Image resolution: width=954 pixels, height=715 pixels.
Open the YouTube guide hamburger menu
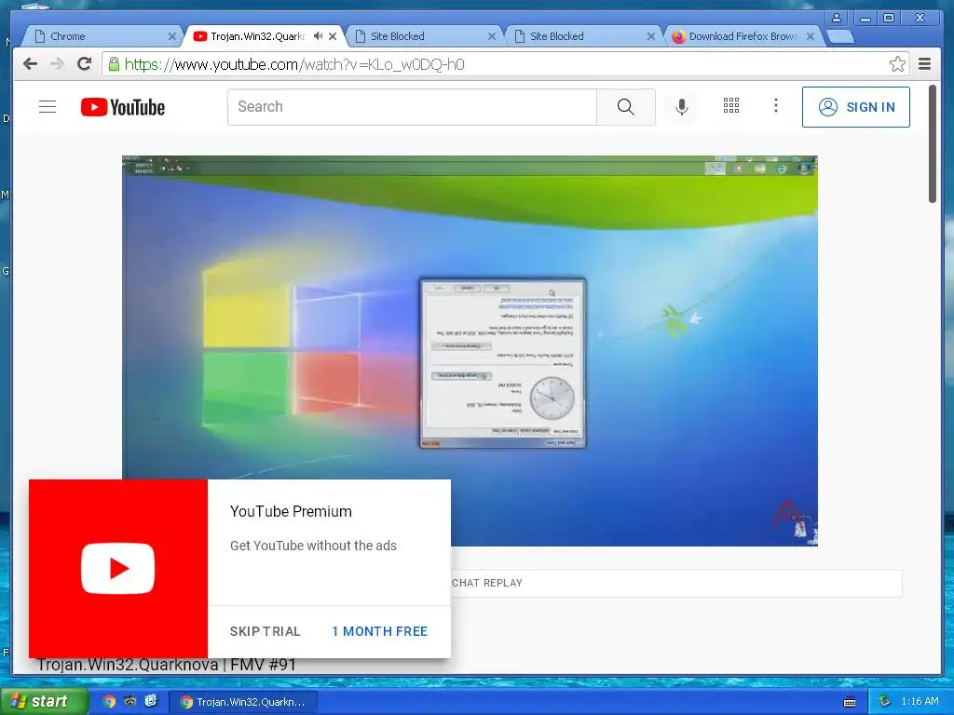tap(48, 107)
